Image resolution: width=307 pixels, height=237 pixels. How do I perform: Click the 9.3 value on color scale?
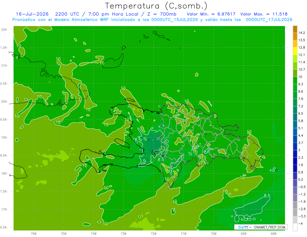(x=301, y=84)
